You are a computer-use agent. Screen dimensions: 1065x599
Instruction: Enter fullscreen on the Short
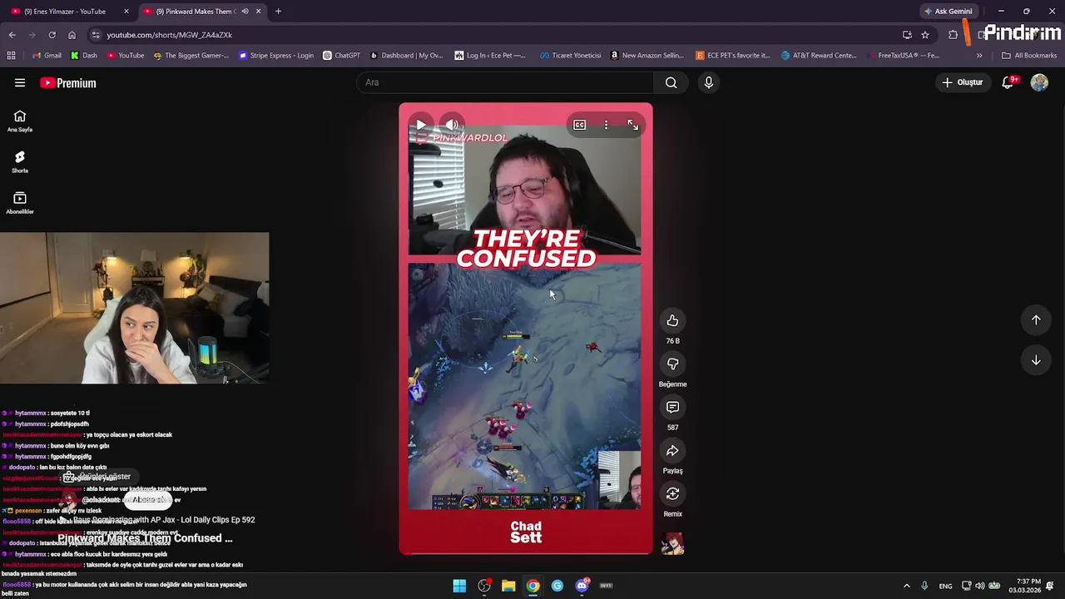[x=632, y=125]
